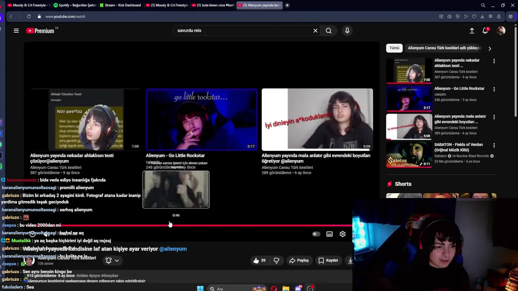
Task: Open options for 'nekadar ahlaklısın testi' sidebar video
Action: tap(494, 61)
